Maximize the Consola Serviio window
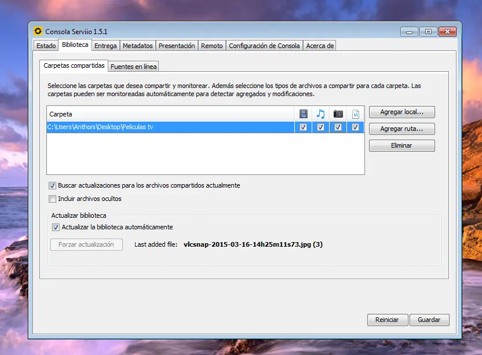This screenshot has width=482, height=355. [428, 32]
